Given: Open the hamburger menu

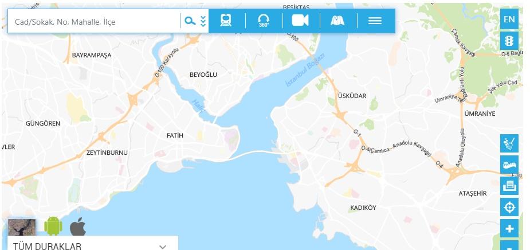Looking at the screenshot, I should coord(375,21).
